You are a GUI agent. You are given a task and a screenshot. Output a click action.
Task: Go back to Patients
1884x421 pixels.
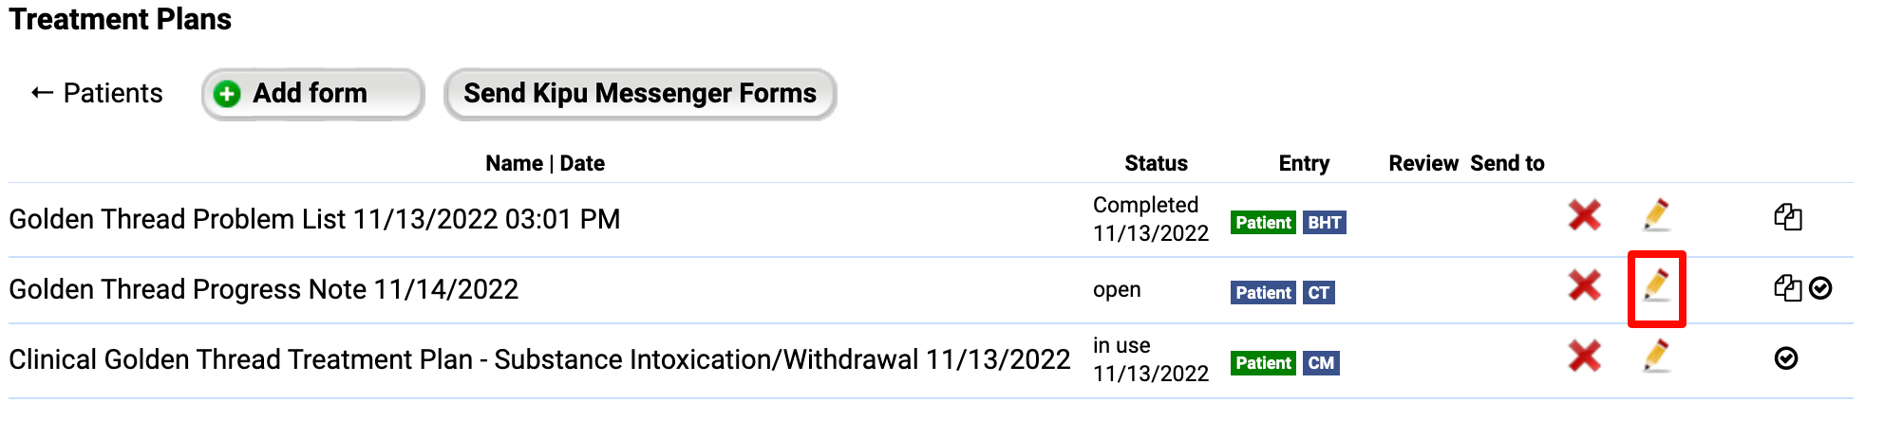pyautogui.click(x=97, y=94)
